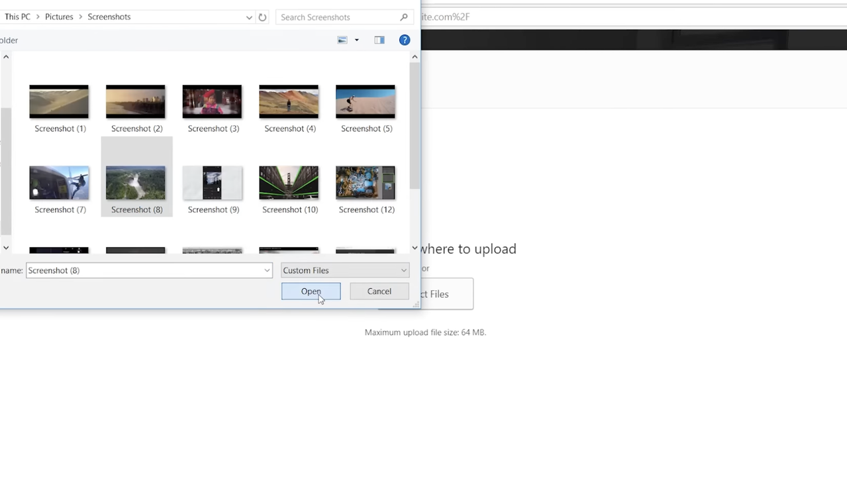Open the Custom Files type dropdown

coord(344,270)
